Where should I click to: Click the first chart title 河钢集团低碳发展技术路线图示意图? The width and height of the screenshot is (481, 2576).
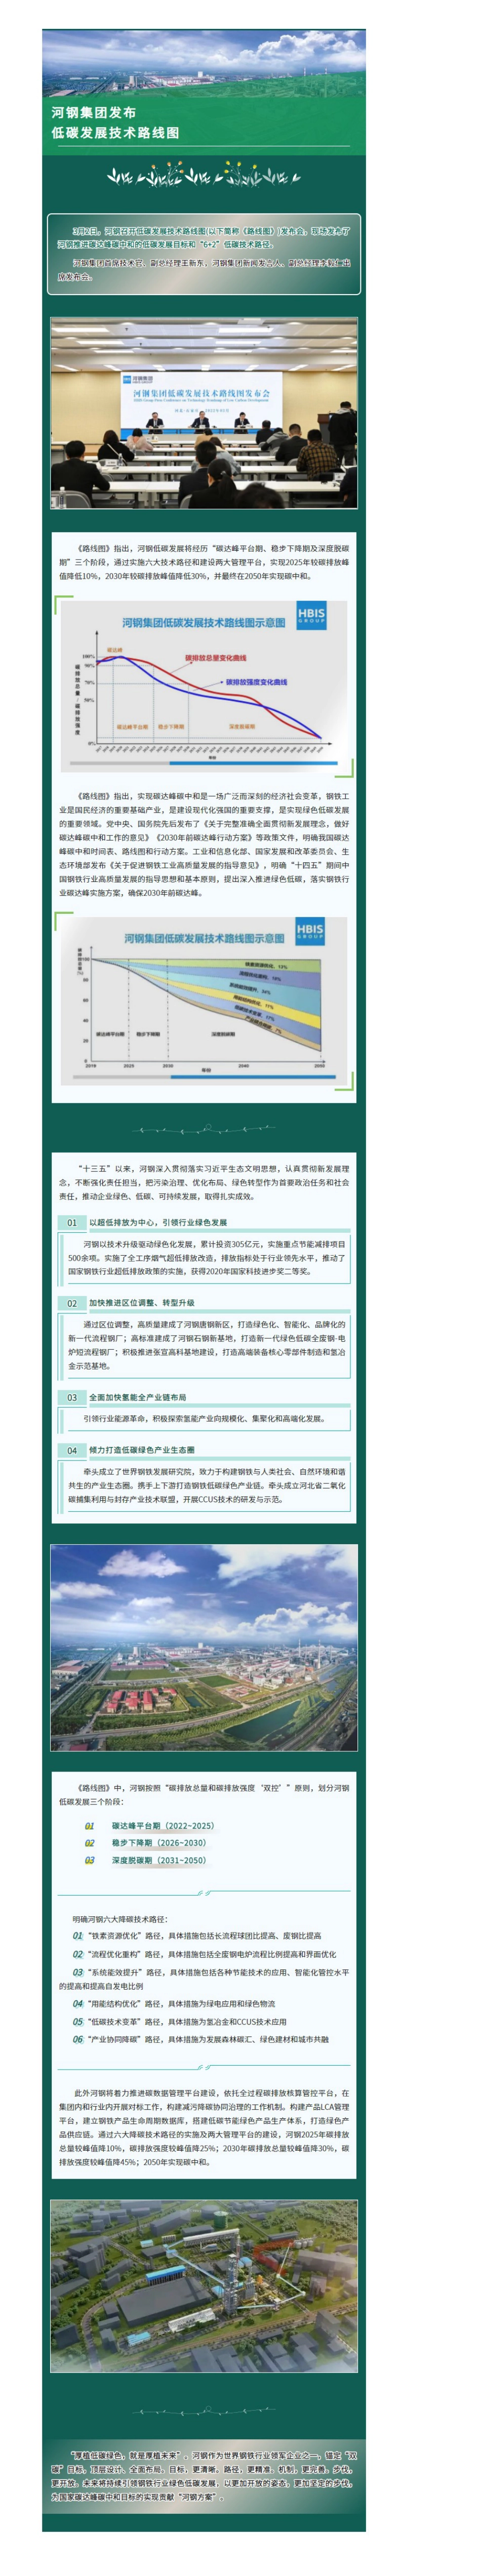point(204,622)
